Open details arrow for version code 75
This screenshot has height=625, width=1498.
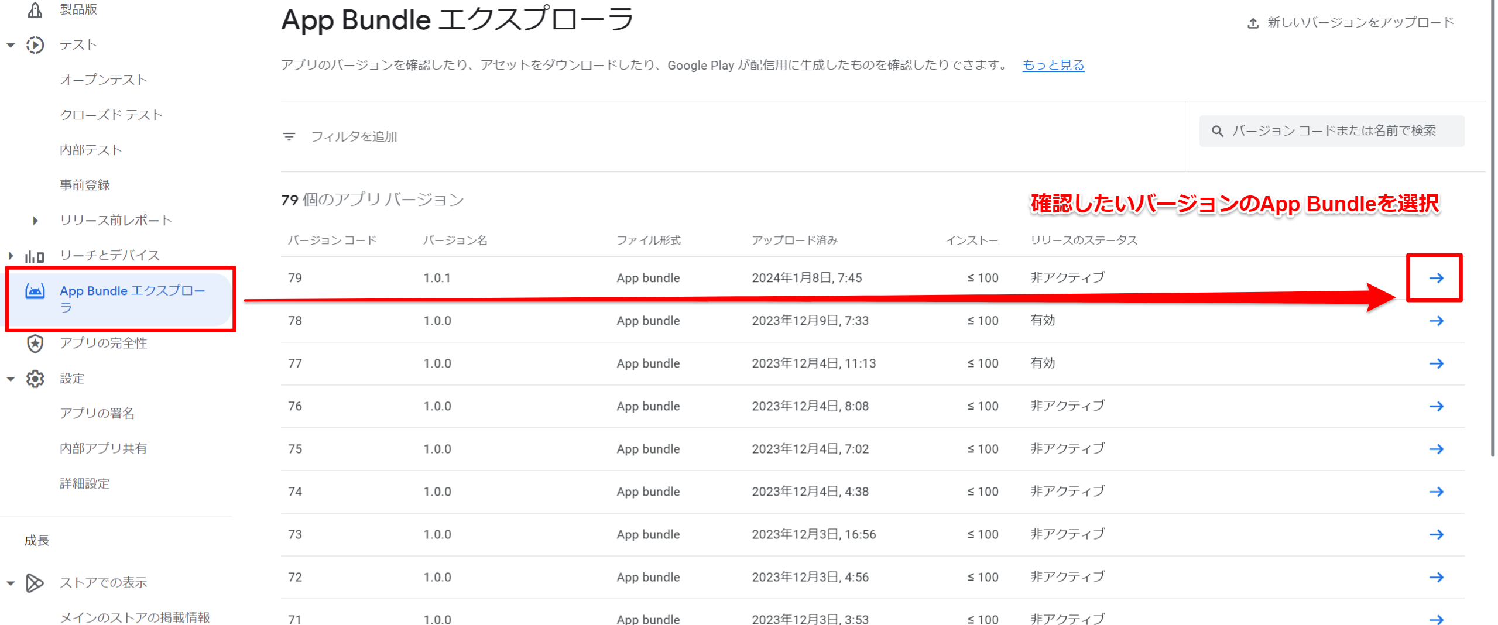tap(1436, 449)
